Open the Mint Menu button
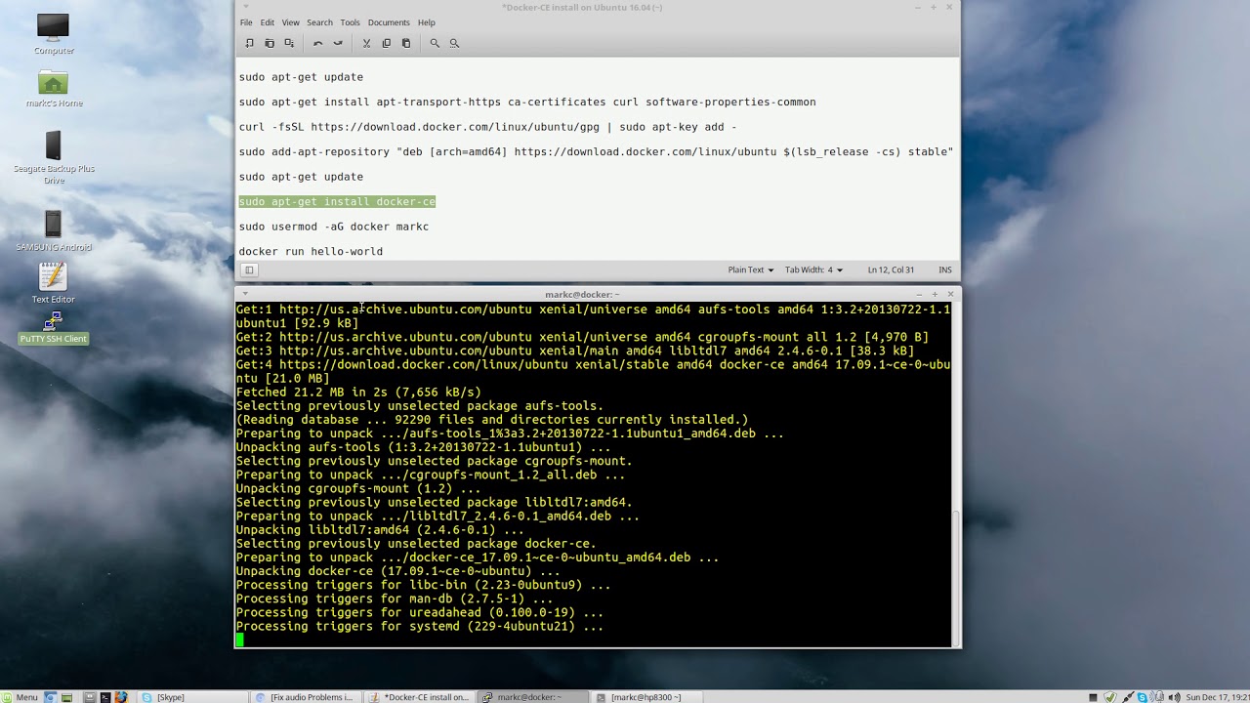1250x703 pixels. [x=20, y=696]
